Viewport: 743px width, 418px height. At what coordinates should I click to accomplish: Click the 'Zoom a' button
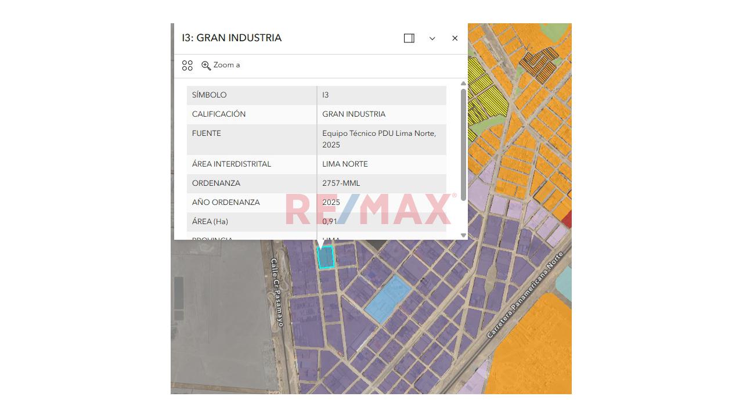(221, 65)
